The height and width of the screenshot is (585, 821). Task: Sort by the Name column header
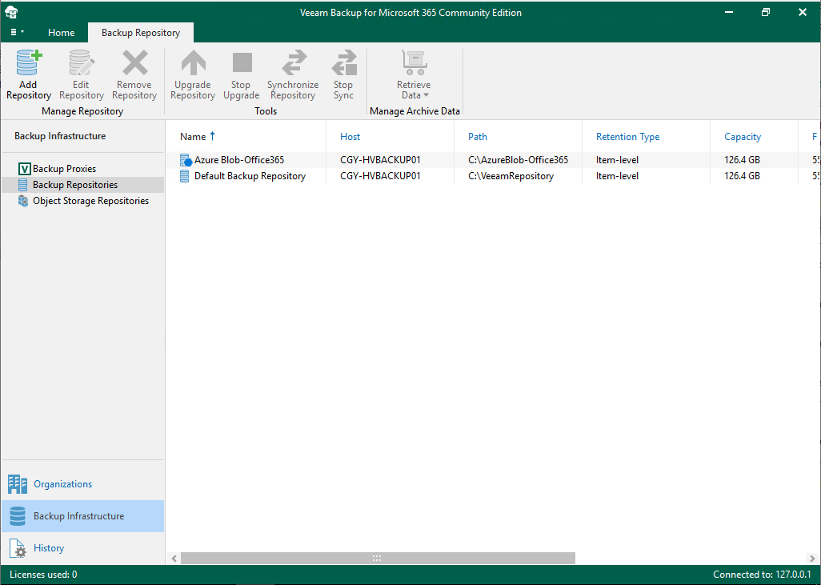click(193, 137)
